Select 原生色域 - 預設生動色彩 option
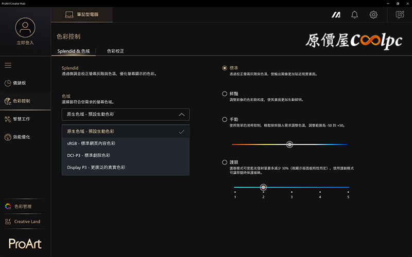The image size is (412, 257). (126, 132)
